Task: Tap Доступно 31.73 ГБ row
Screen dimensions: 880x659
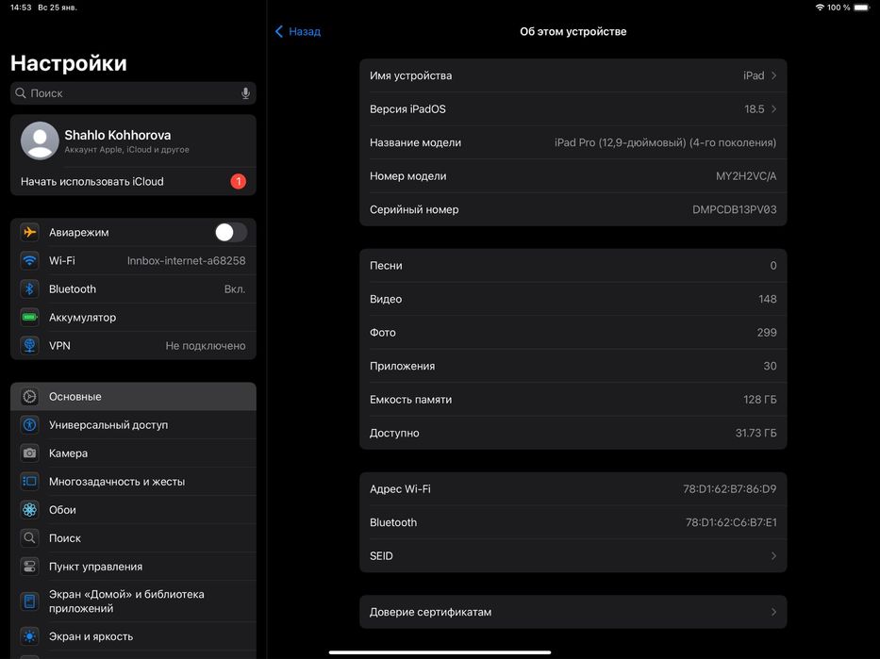Action: tap(573, 433)
